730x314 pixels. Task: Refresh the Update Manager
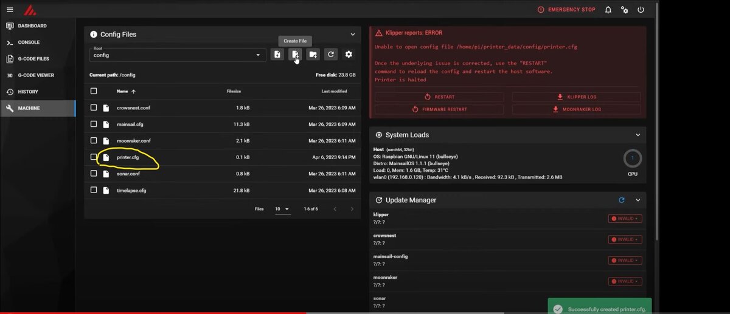(x=621, y=200)
